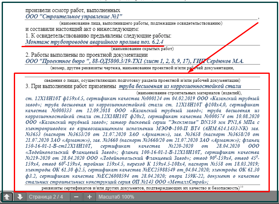
Task: Go to previous page with up arrow
Action: 7,197
